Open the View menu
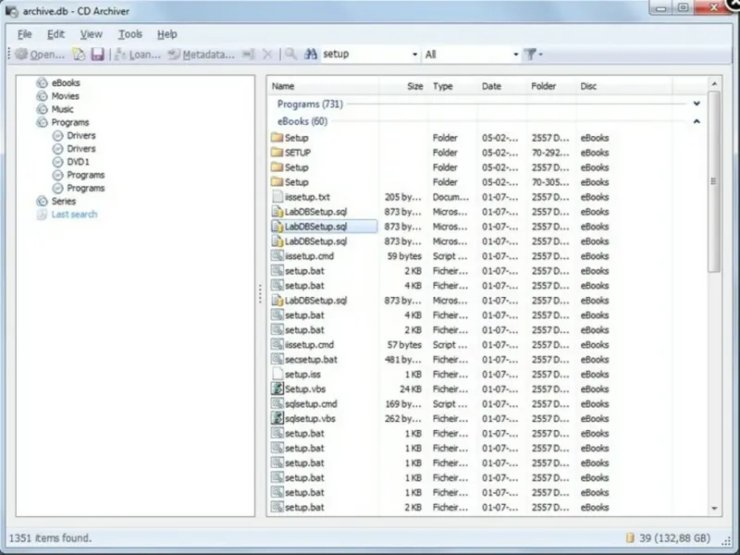Viewport: 740px width, 555px height. click(x=91, y=34)
